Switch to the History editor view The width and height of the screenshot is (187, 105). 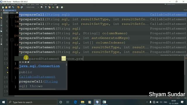(x=12, y=13)
